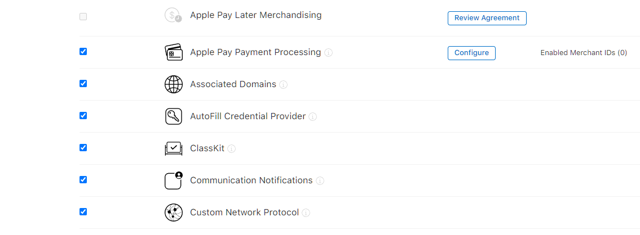
Task: Uncheck the Apple Pay Payment Processing checkbox
Action: click(x=83, y=52)
